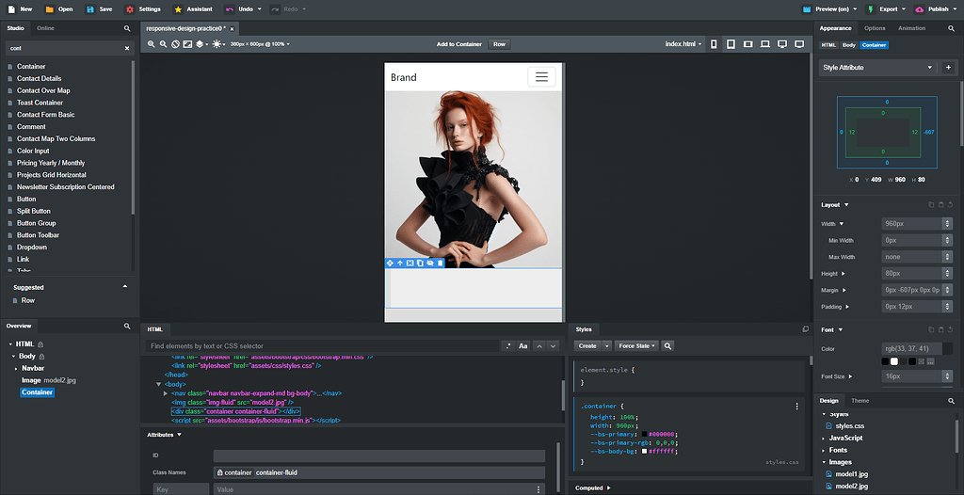Switch to the Options tab

click(875, 28)
